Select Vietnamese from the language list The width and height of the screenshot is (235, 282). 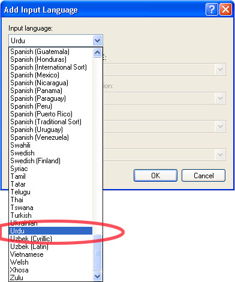point(51,254)
